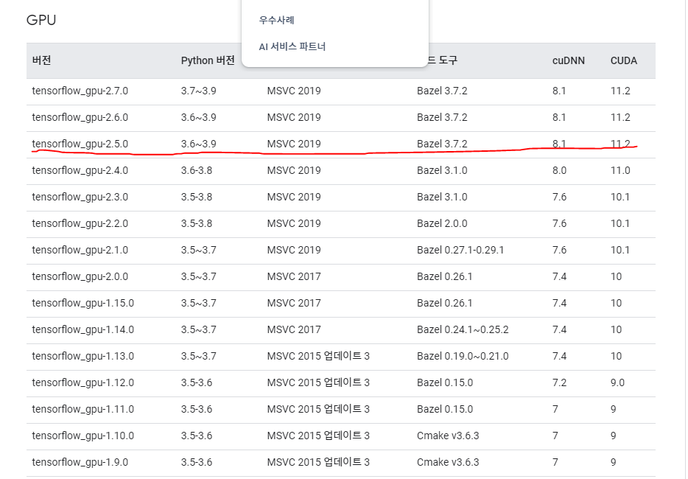The height and width of the screenshot is (479, 688).
Task: Select the tensorflow_gpu-2.2.0 cell
Action: point(80,223)
